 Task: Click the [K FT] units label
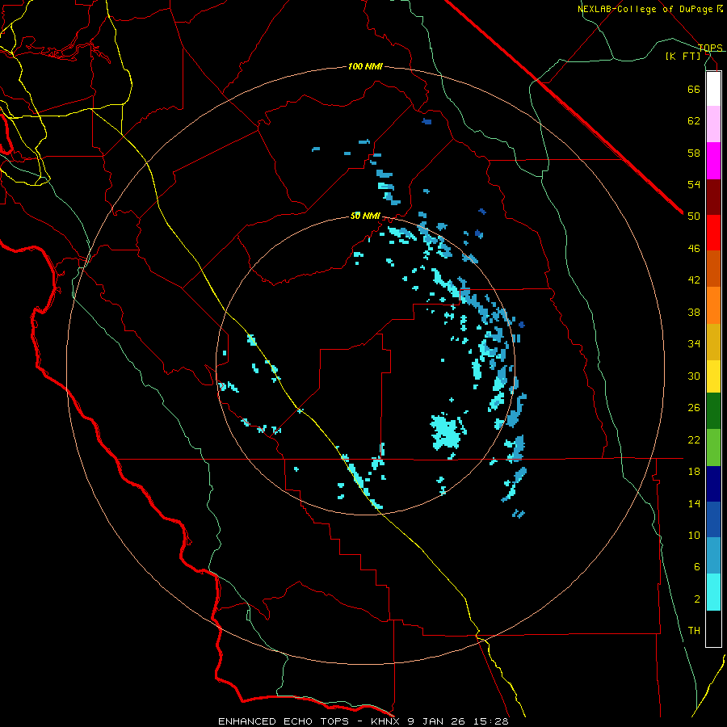(683, 56)
